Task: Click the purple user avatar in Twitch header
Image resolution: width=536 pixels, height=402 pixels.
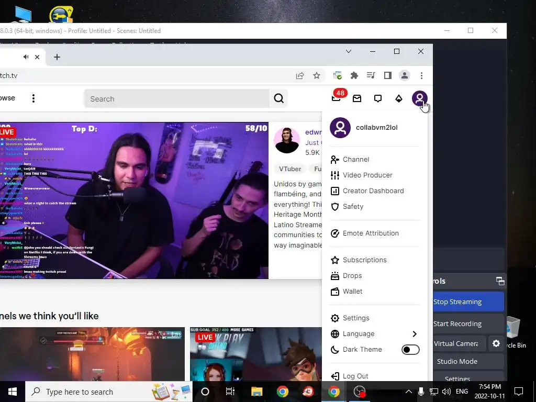Action: click(x=419, y=98)
